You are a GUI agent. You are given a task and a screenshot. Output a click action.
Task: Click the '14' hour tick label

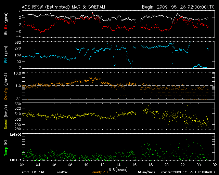pyautogui.click(x=118, y=165)
